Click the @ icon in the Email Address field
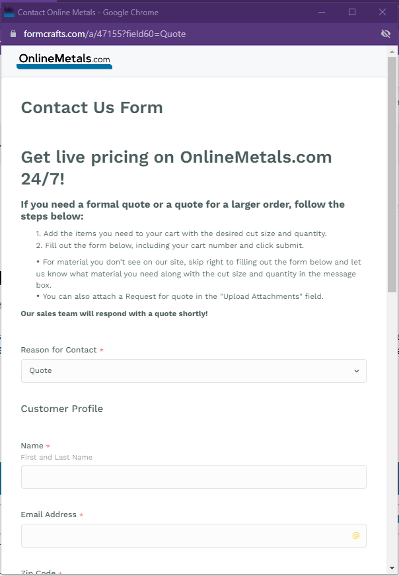 pyautogui.click(x=355, y=536)
